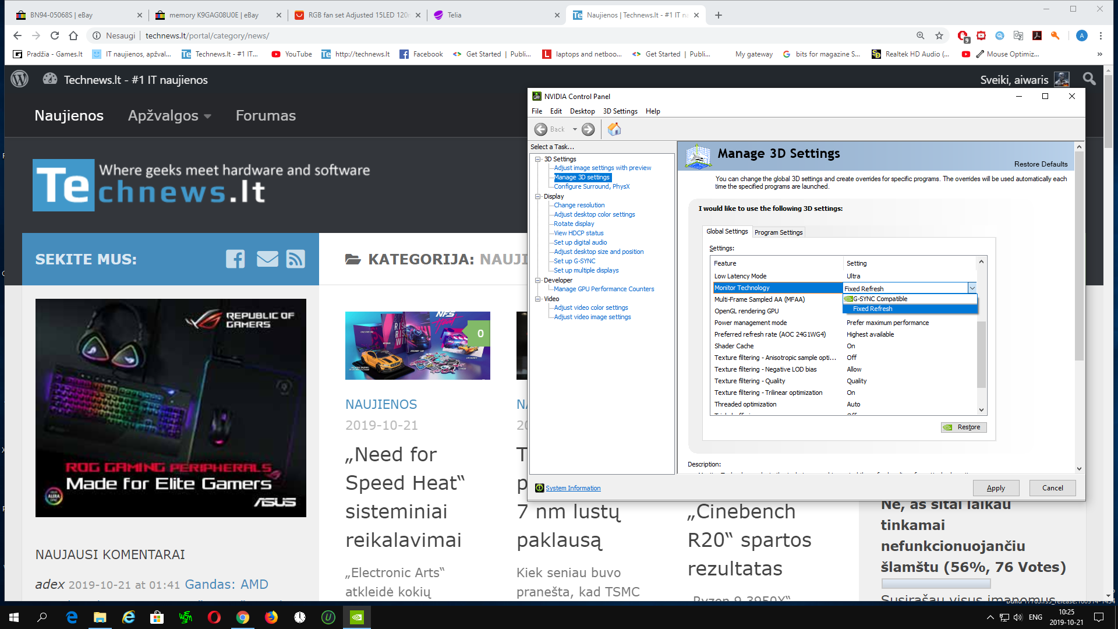The image size is (1118, 629).
Task: Open Microsoft Store from the taskbar
Action: click(x=157, y=617)
